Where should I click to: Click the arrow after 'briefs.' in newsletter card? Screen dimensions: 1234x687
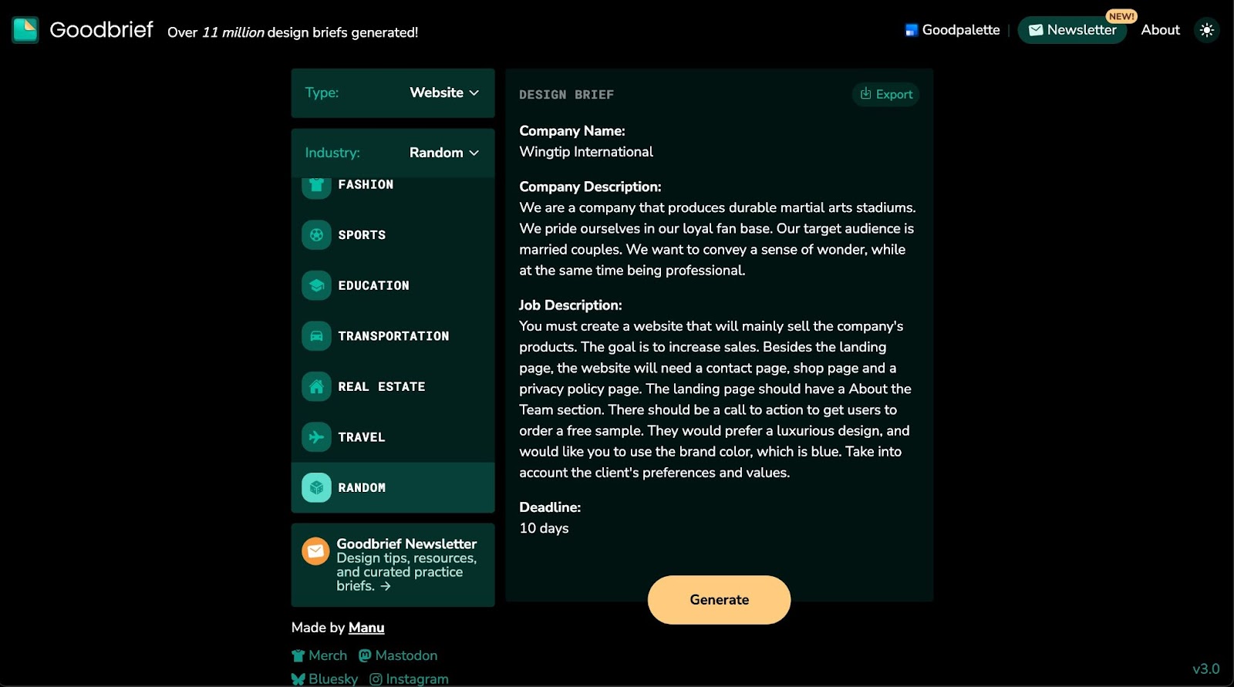pyautogui.click(x=386, y=586)
